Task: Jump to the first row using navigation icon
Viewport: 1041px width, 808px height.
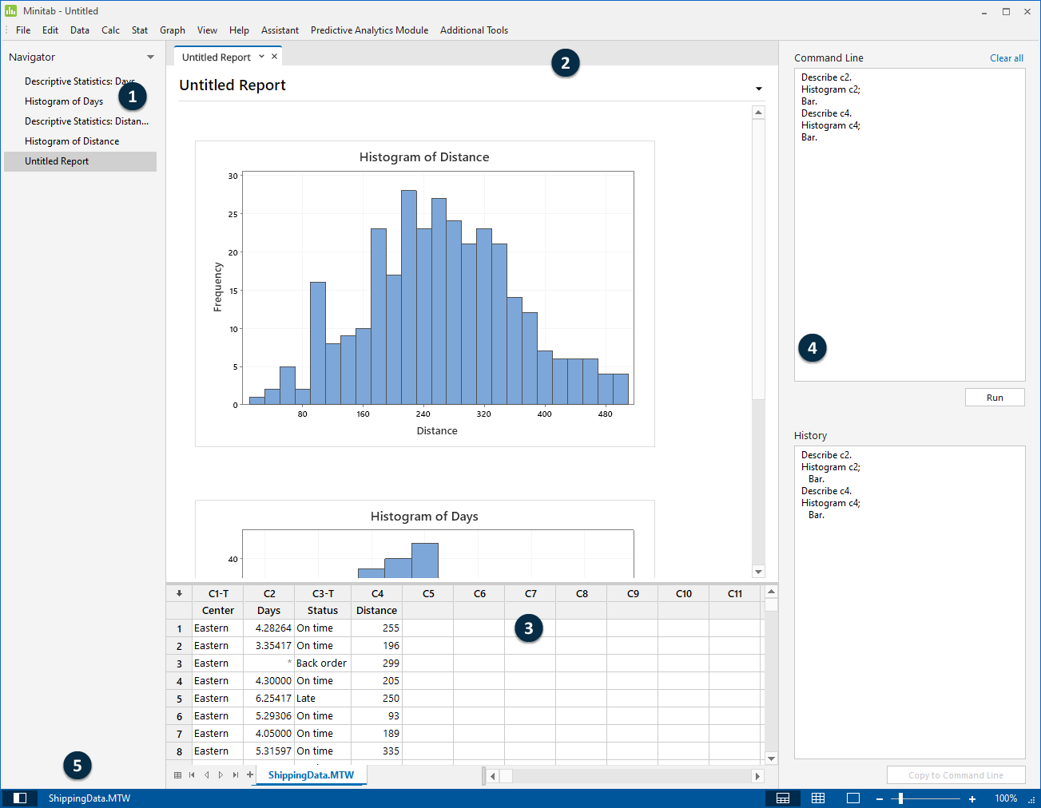Action: pos(192,774)
